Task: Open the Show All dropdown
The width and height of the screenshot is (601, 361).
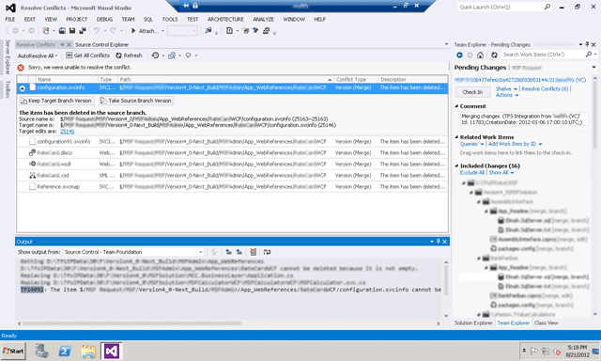Action: (501, 173)
